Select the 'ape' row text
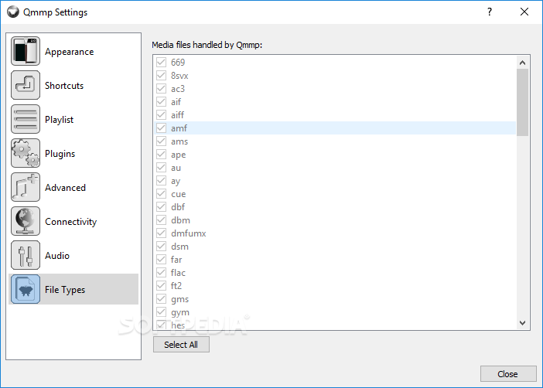 [x=179, y=155]
